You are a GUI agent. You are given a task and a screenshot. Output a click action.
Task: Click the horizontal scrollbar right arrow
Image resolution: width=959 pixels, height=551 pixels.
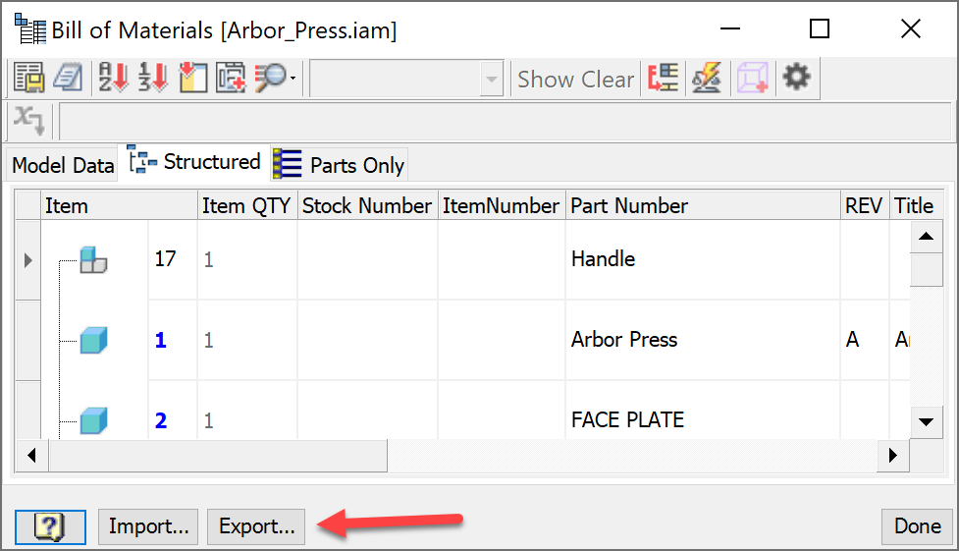click(892, 456)
